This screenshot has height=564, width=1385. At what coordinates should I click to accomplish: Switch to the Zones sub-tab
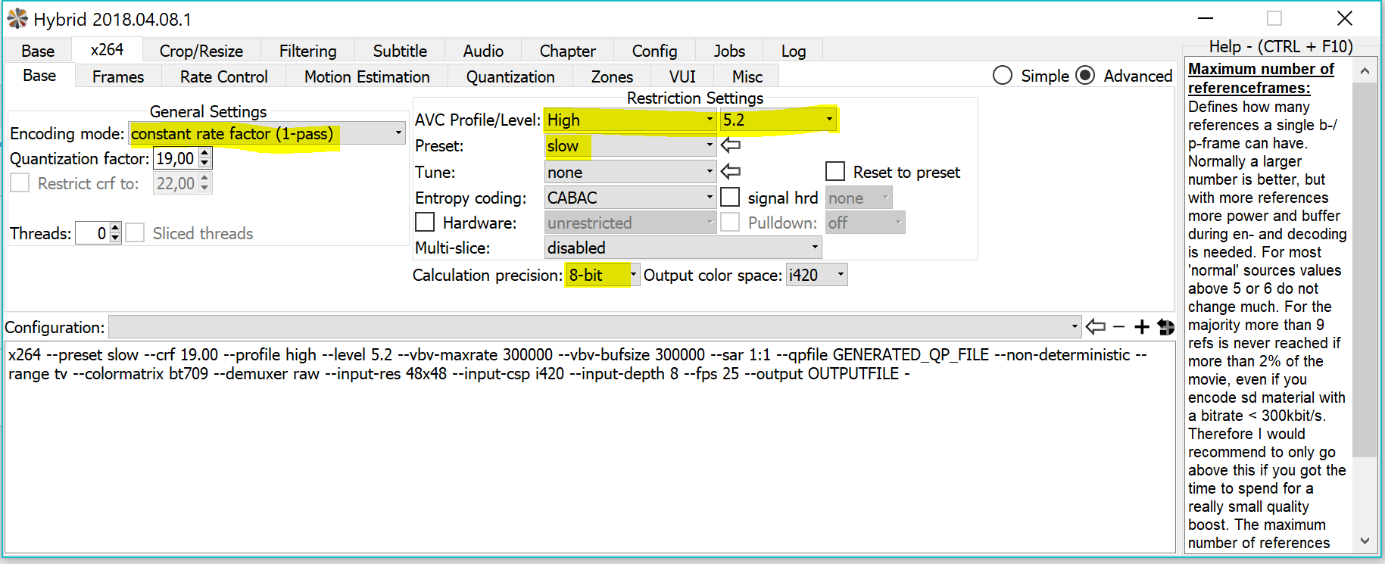[612, 76]
